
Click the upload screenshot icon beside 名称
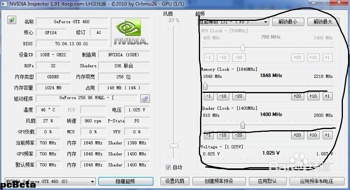pyautogui.click(x=12, y=20)
